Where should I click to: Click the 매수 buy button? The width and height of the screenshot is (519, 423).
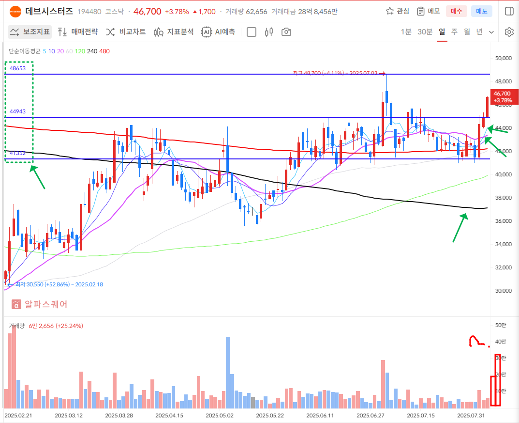click(x=457, y=11)
